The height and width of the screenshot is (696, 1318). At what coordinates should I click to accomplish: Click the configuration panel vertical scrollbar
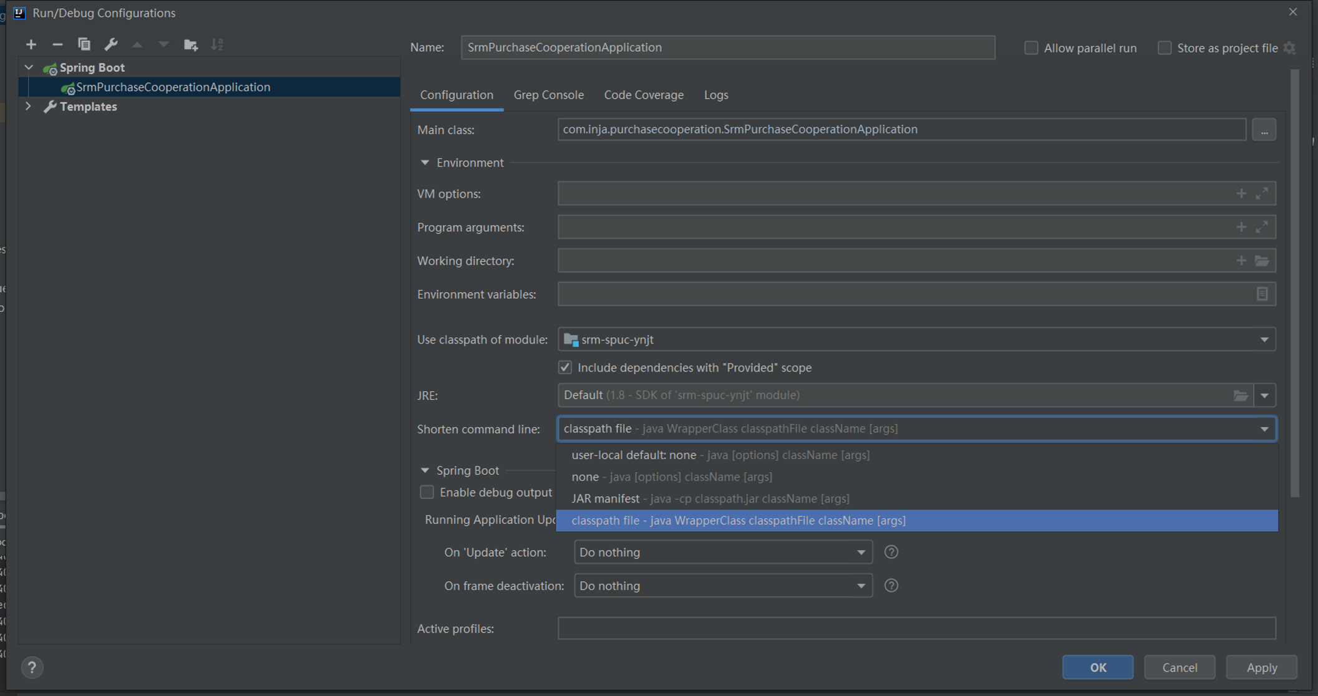click(x=1295, y=284)
